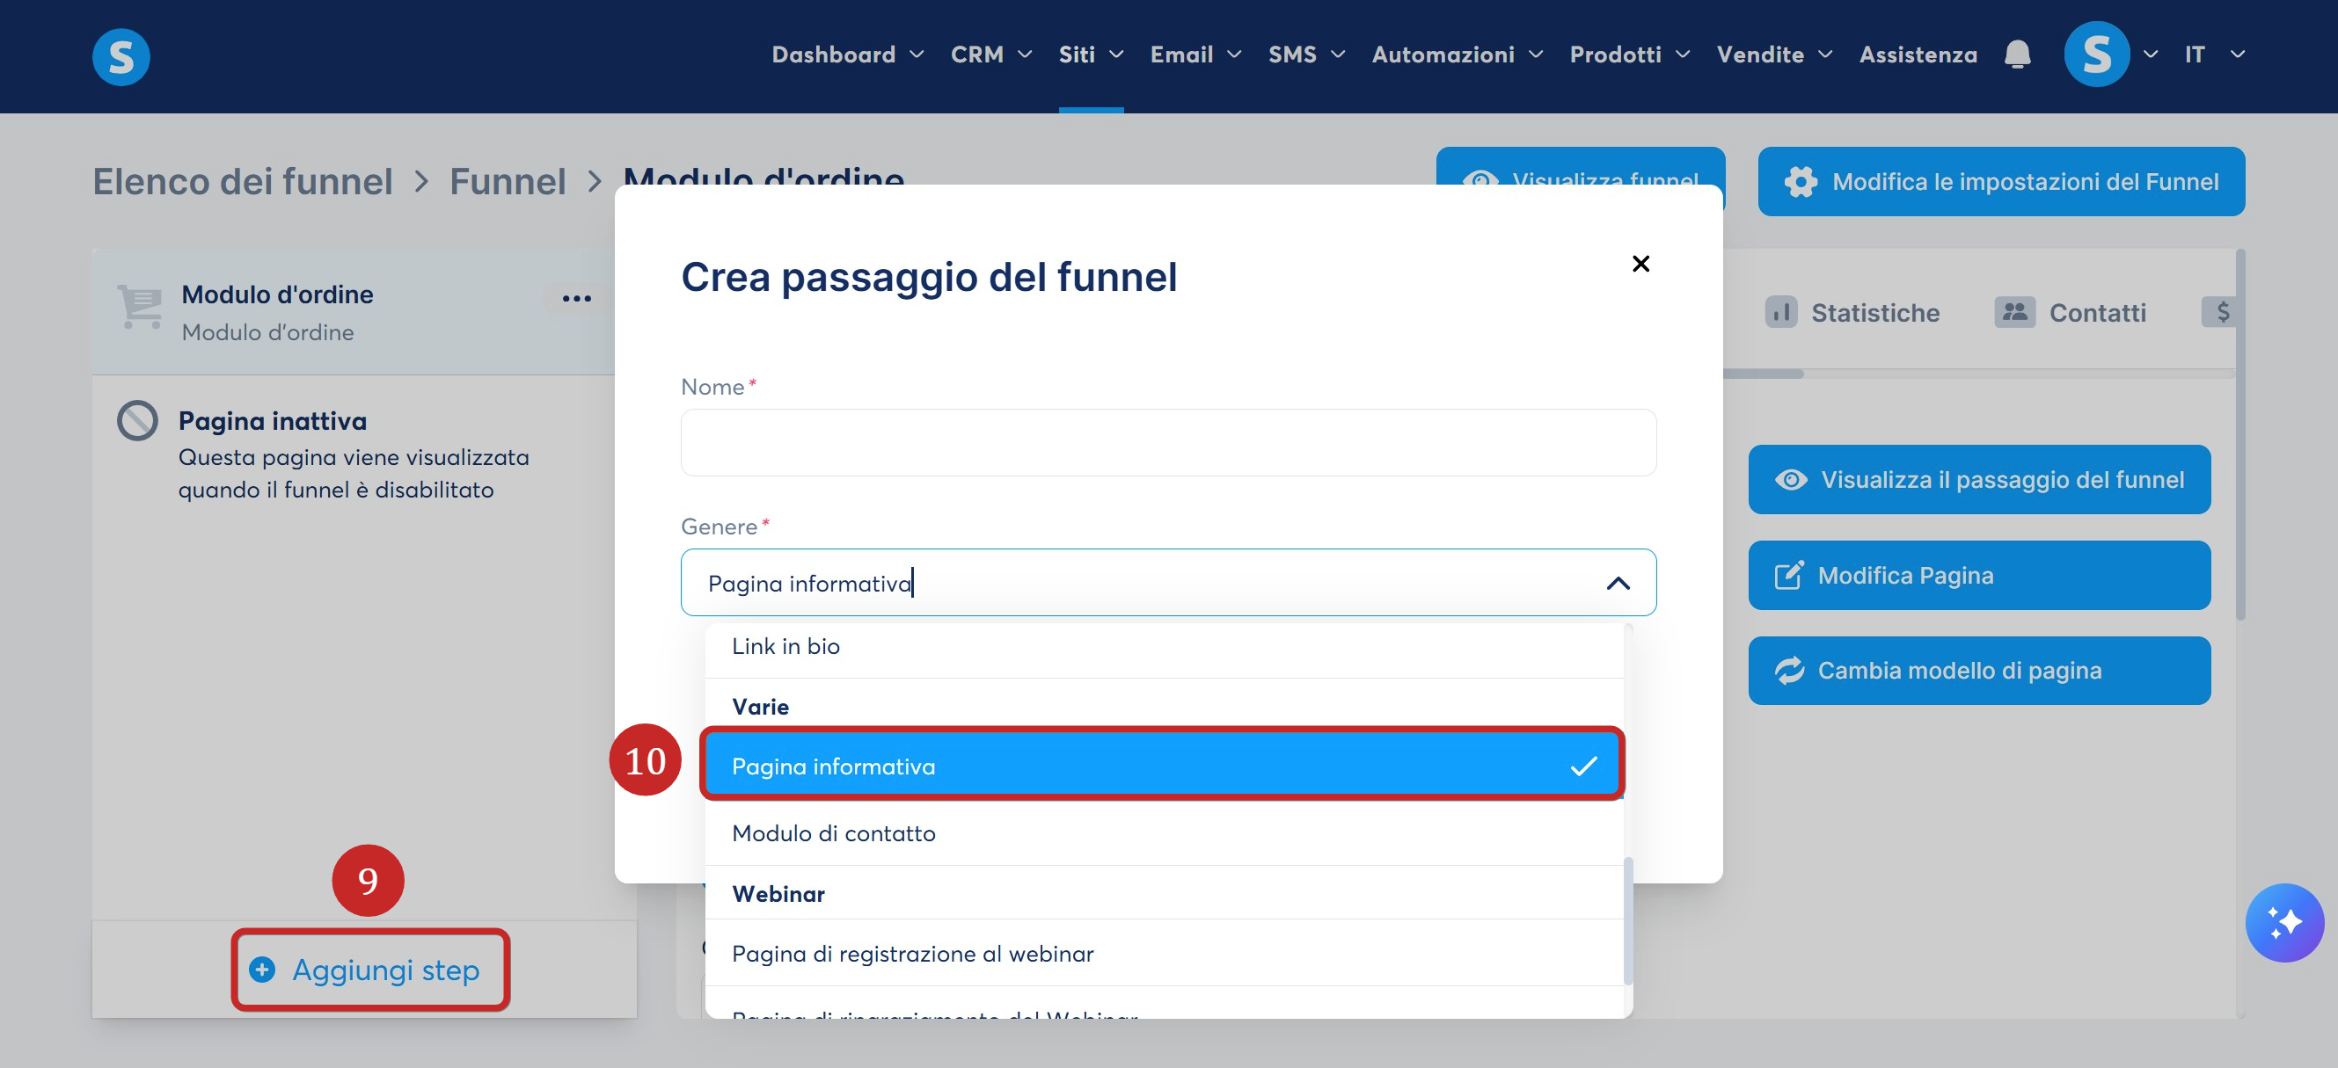
Task: Close the Crea passaggio del funnel dialog
Action: click(x=1640, y=263)
